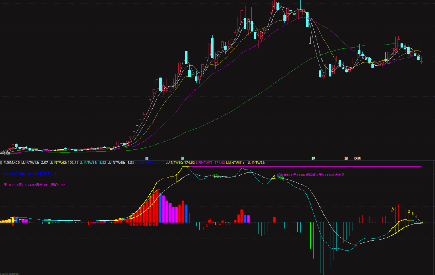The height and width of the screenshot is (275, 435).
Task: Click the 压力DIF 174.62 text line
Action: coord(34,185)
